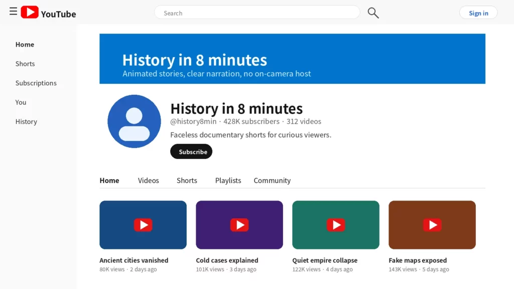Image resolution: width=514 pixels, height=289 pixels.
Task: Click the banner tagline Animated stories text
Action: click(x=217, y=73)
